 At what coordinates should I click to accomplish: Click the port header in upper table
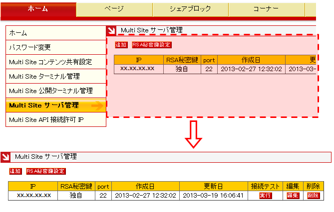tap(209, 60)
